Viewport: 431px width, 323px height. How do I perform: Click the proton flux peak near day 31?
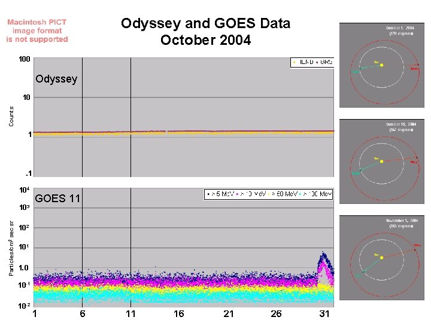click(x=324, y=264)
